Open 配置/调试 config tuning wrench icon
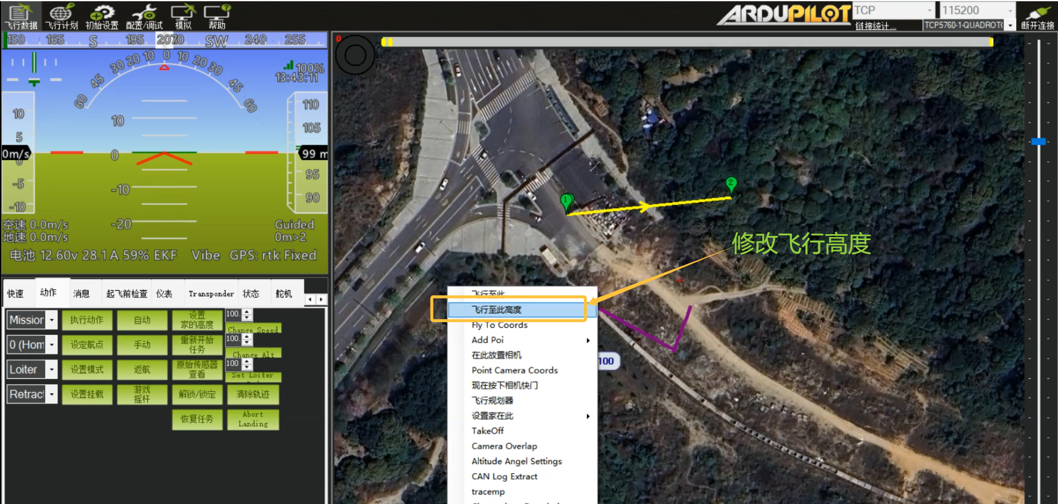This screenshot has width=1058, height=504. (x=144, y=16)
